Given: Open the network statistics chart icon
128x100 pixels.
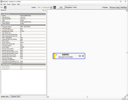Looking at the screenshot, I should pos(5,7).
